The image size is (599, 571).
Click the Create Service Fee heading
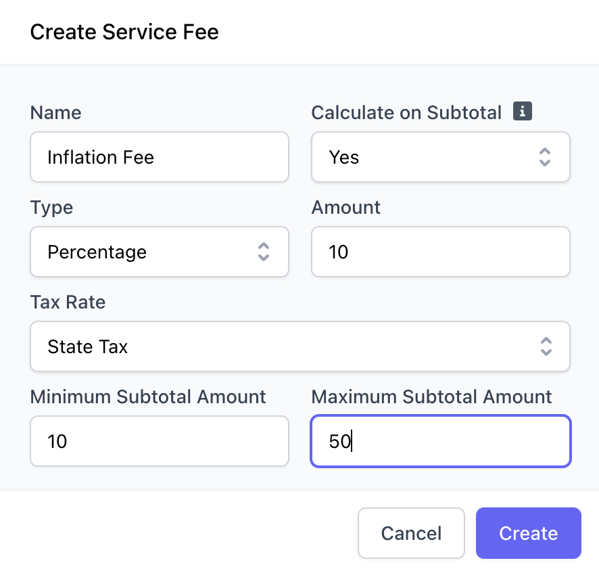point(124,32)
